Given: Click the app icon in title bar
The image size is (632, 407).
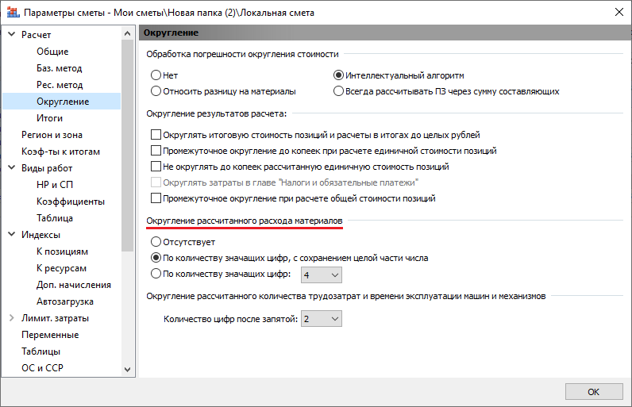Looking at the screenshot, I should tap(11, 12).
